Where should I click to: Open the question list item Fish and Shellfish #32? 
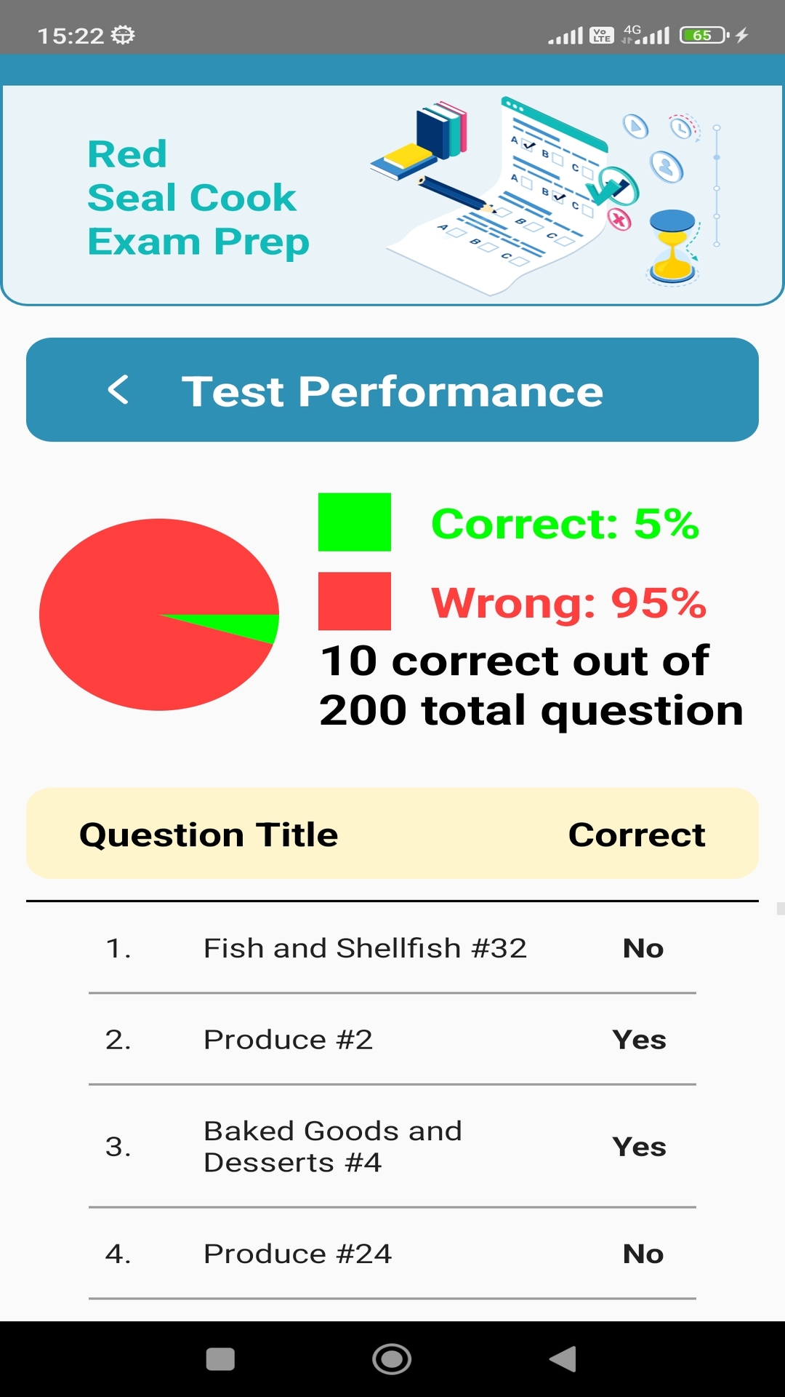tap(366, 948)
